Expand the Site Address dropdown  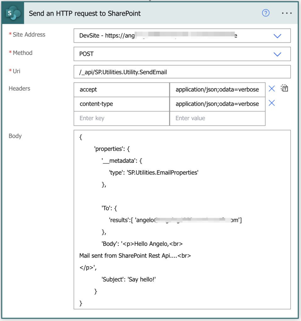click(x=277, y=36)
